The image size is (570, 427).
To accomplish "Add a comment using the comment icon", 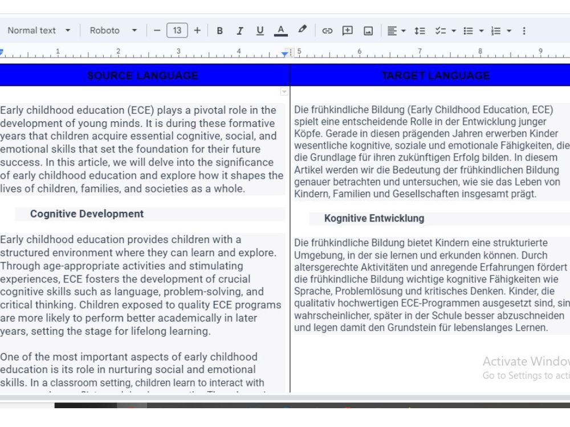I will tap(348, 31).
